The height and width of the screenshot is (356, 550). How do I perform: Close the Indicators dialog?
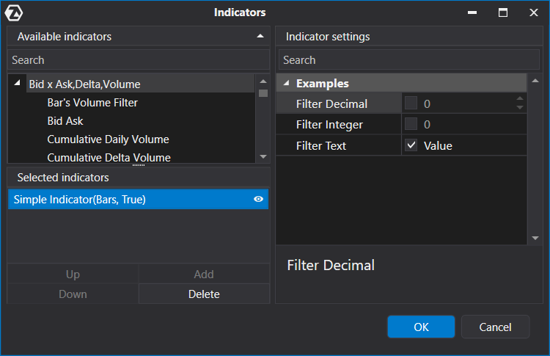coord(534,12)
